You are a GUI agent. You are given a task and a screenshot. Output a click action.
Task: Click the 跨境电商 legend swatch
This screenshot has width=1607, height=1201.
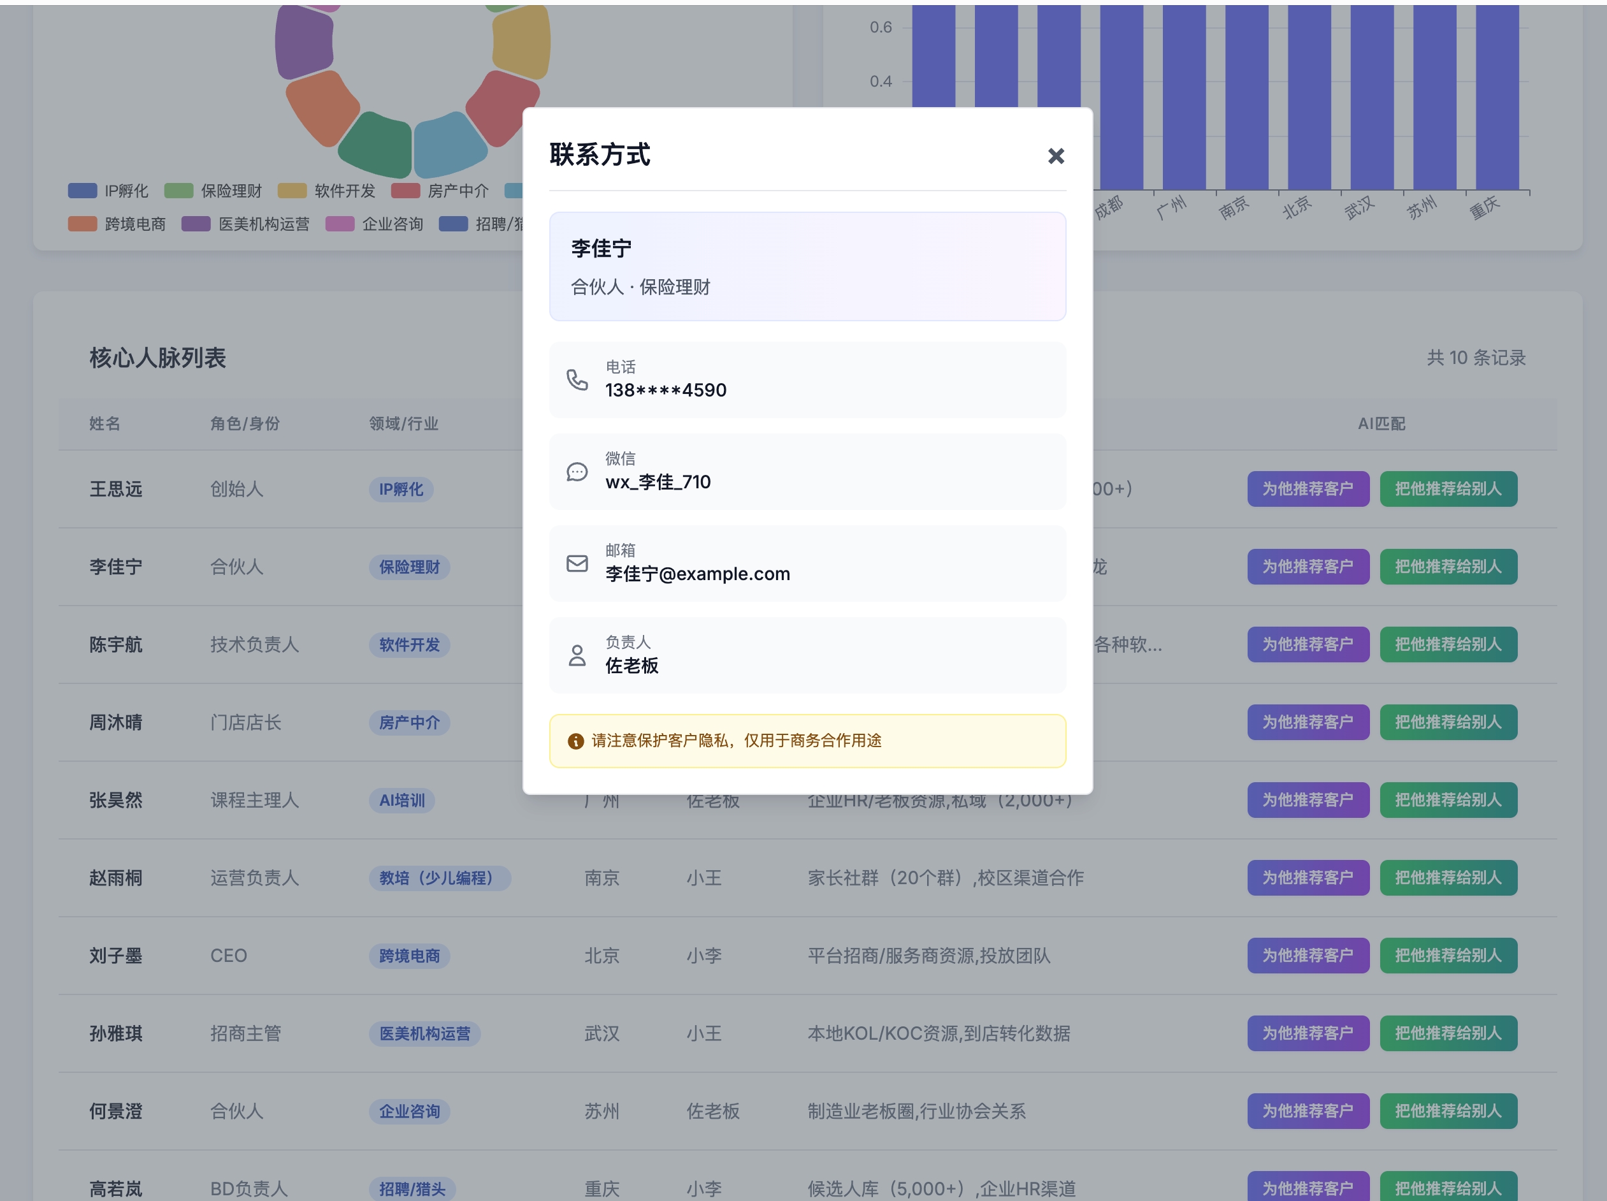[x=82, y=224]
